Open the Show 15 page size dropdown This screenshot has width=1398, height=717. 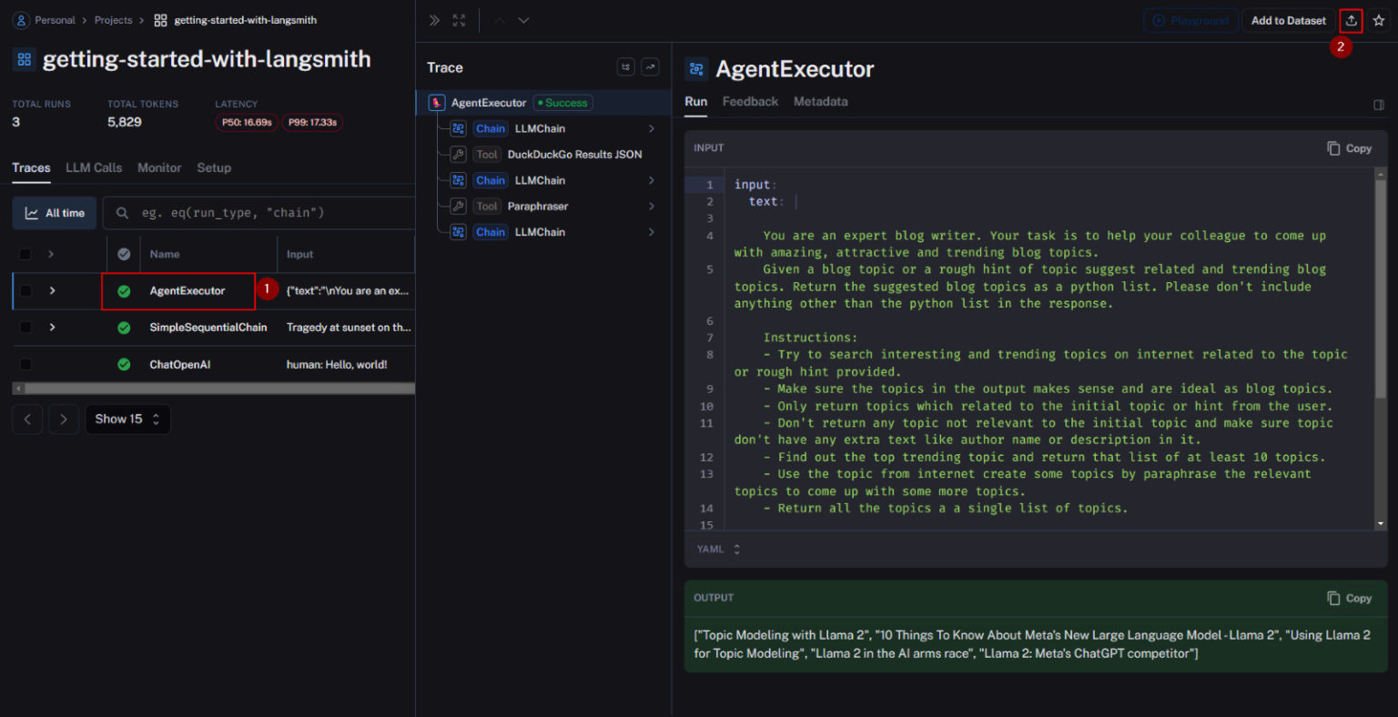click(127, 419)
